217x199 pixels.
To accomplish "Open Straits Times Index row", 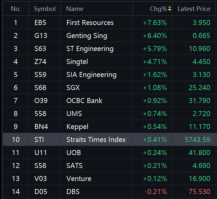I will [x=109, y=139].
